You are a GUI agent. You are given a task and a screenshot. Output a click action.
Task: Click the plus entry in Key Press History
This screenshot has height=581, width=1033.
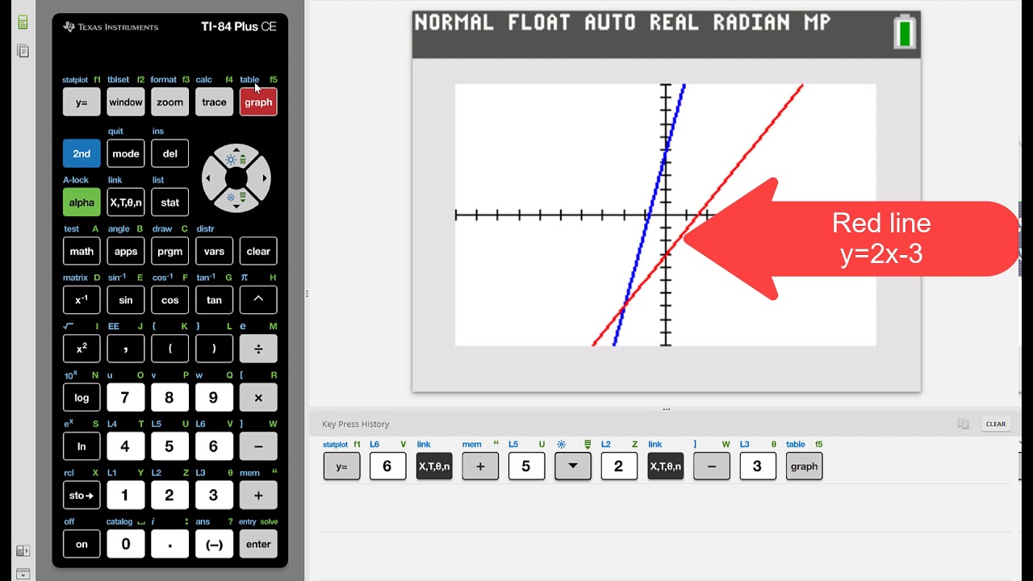(x=480, y=466)
